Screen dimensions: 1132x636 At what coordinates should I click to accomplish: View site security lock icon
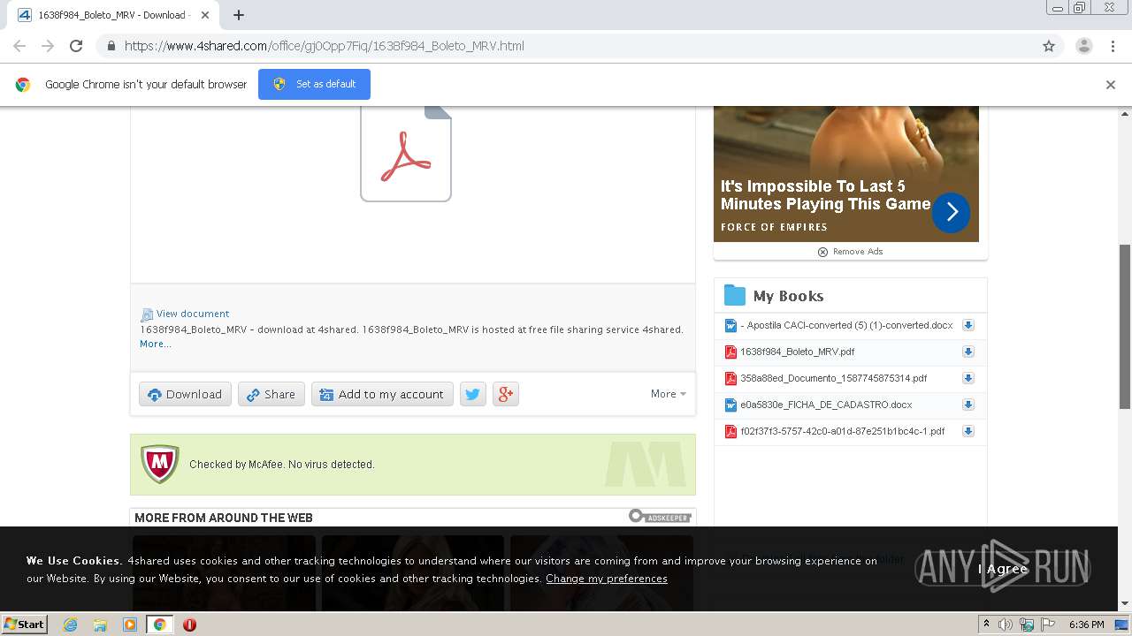click(111, 46)
